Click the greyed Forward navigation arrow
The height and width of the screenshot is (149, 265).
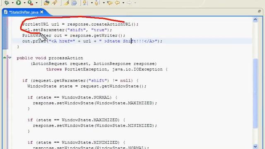129,2
